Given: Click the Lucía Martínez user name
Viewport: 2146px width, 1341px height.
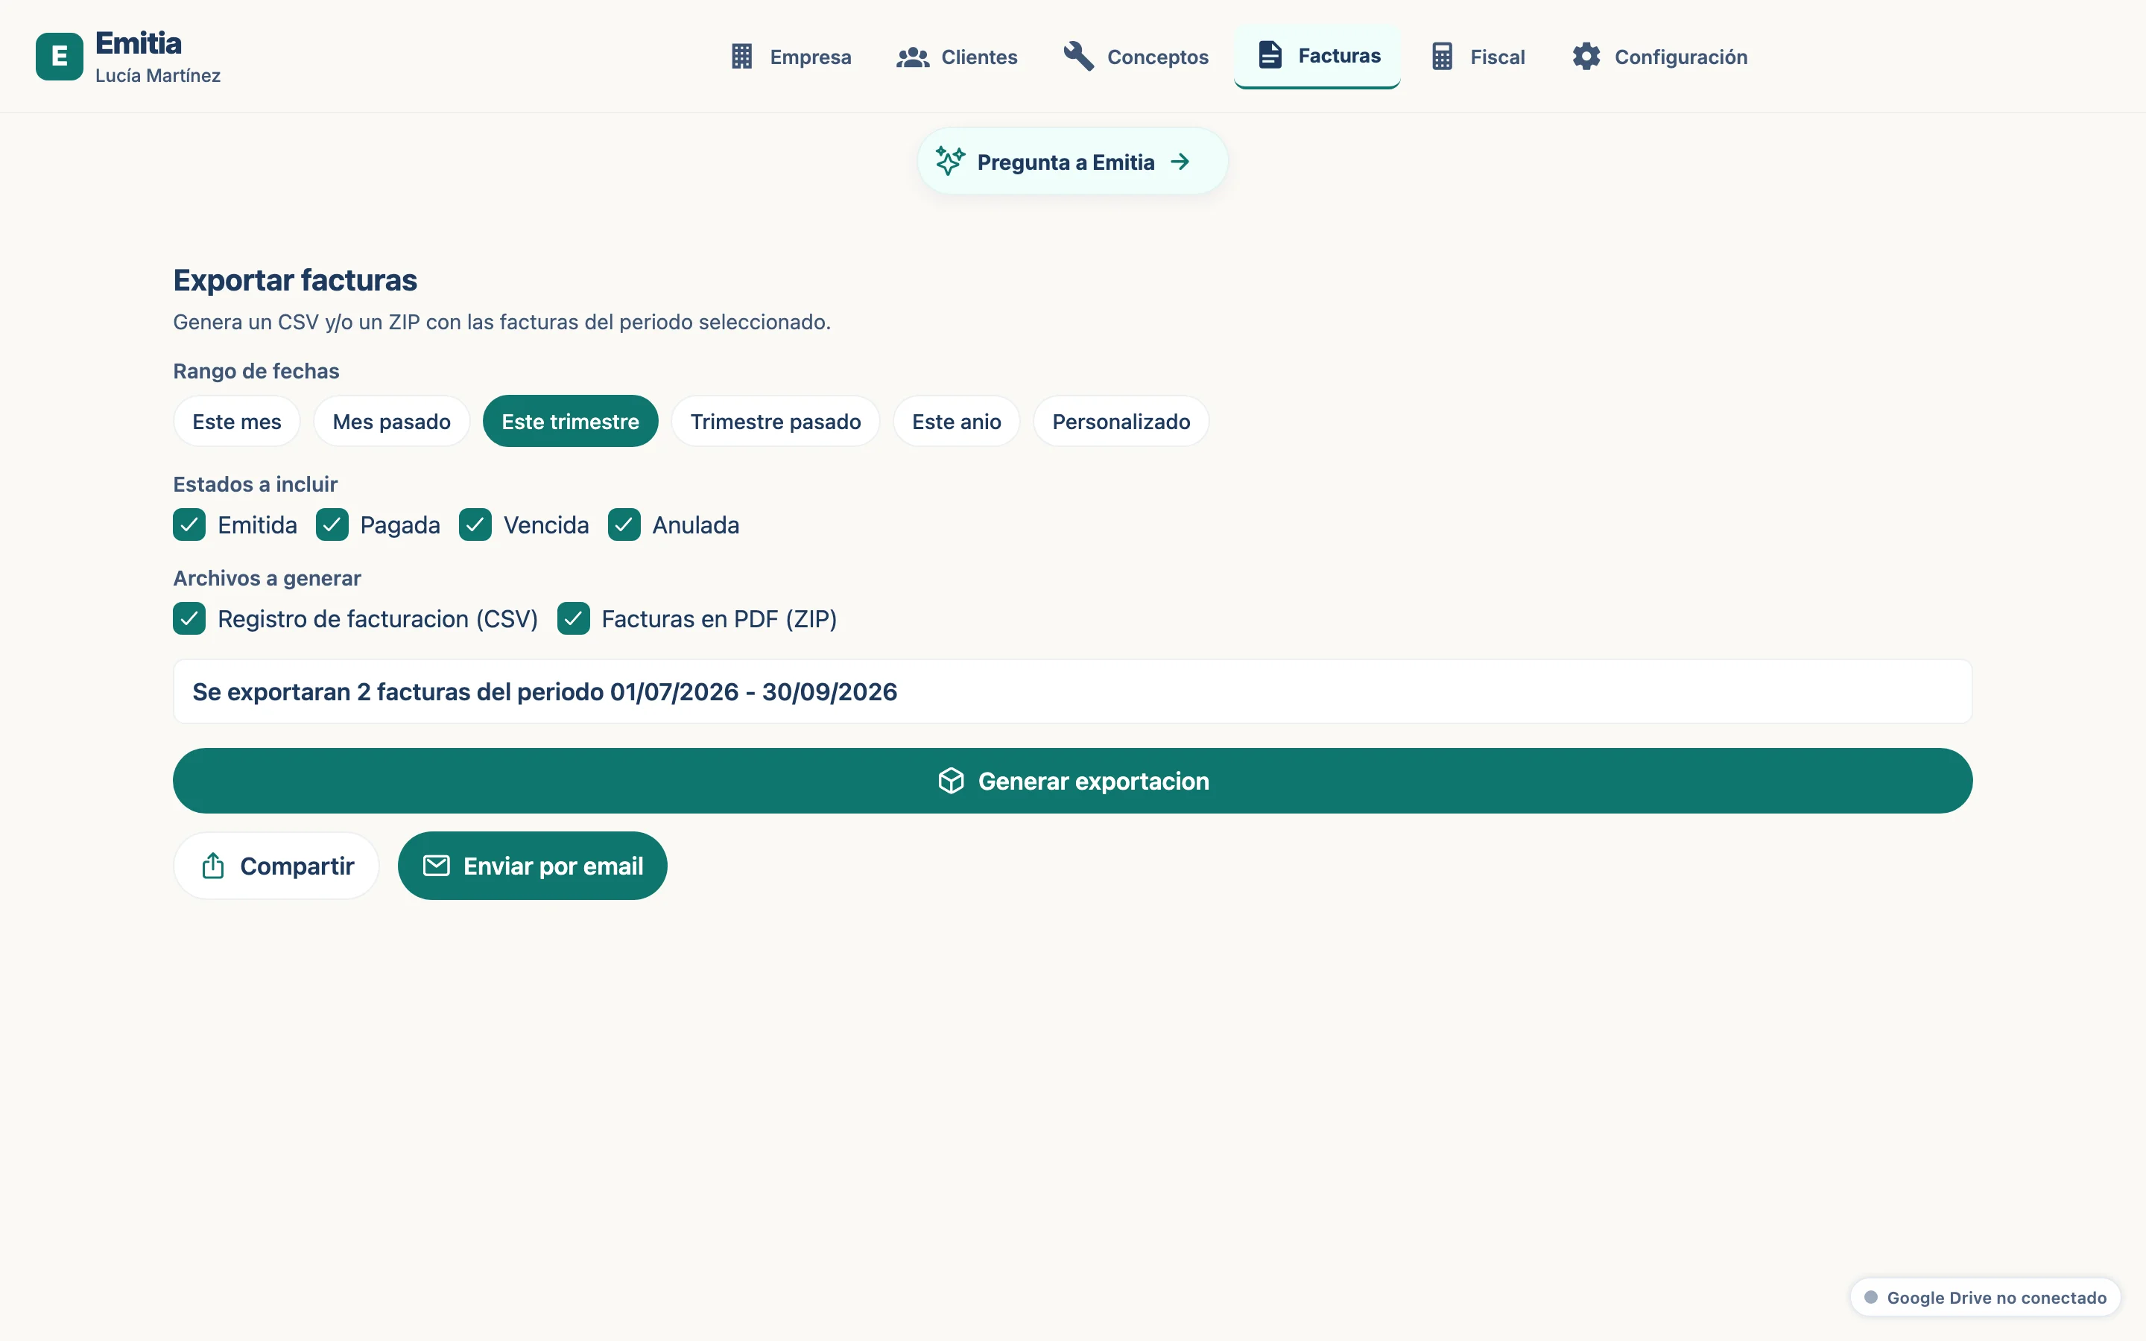Looking at the screenshot, I should 158,75.
